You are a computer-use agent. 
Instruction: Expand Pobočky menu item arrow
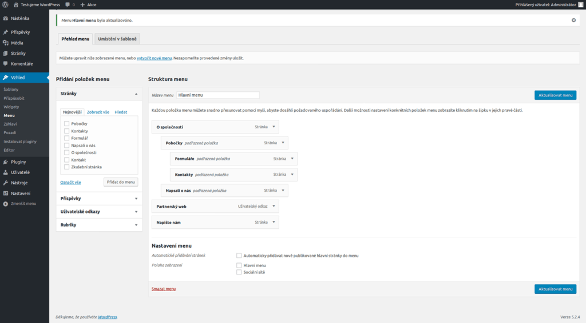coord(283,143)
